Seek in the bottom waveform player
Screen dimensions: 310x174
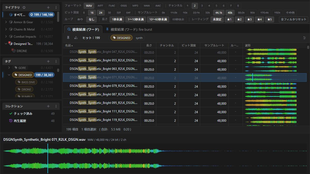coord(155,159)
